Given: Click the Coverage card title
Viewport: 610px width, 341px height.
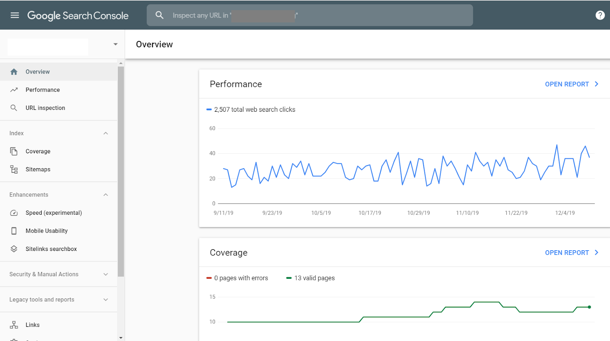Looking at the screenshot, I should (x=228, y=253).
